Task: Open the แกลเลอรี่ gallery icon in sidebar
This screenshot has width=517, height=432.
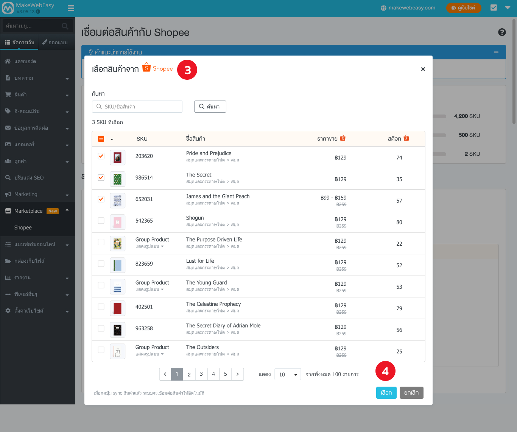Action: [8, 144]
